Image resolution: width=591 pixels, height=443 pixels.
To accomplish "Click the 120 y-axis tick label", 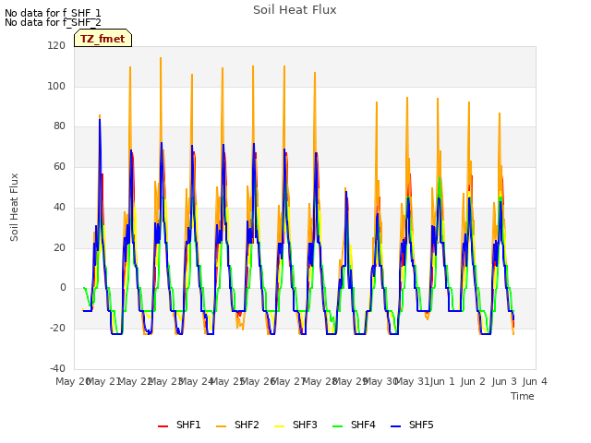I will pos(56,45).
